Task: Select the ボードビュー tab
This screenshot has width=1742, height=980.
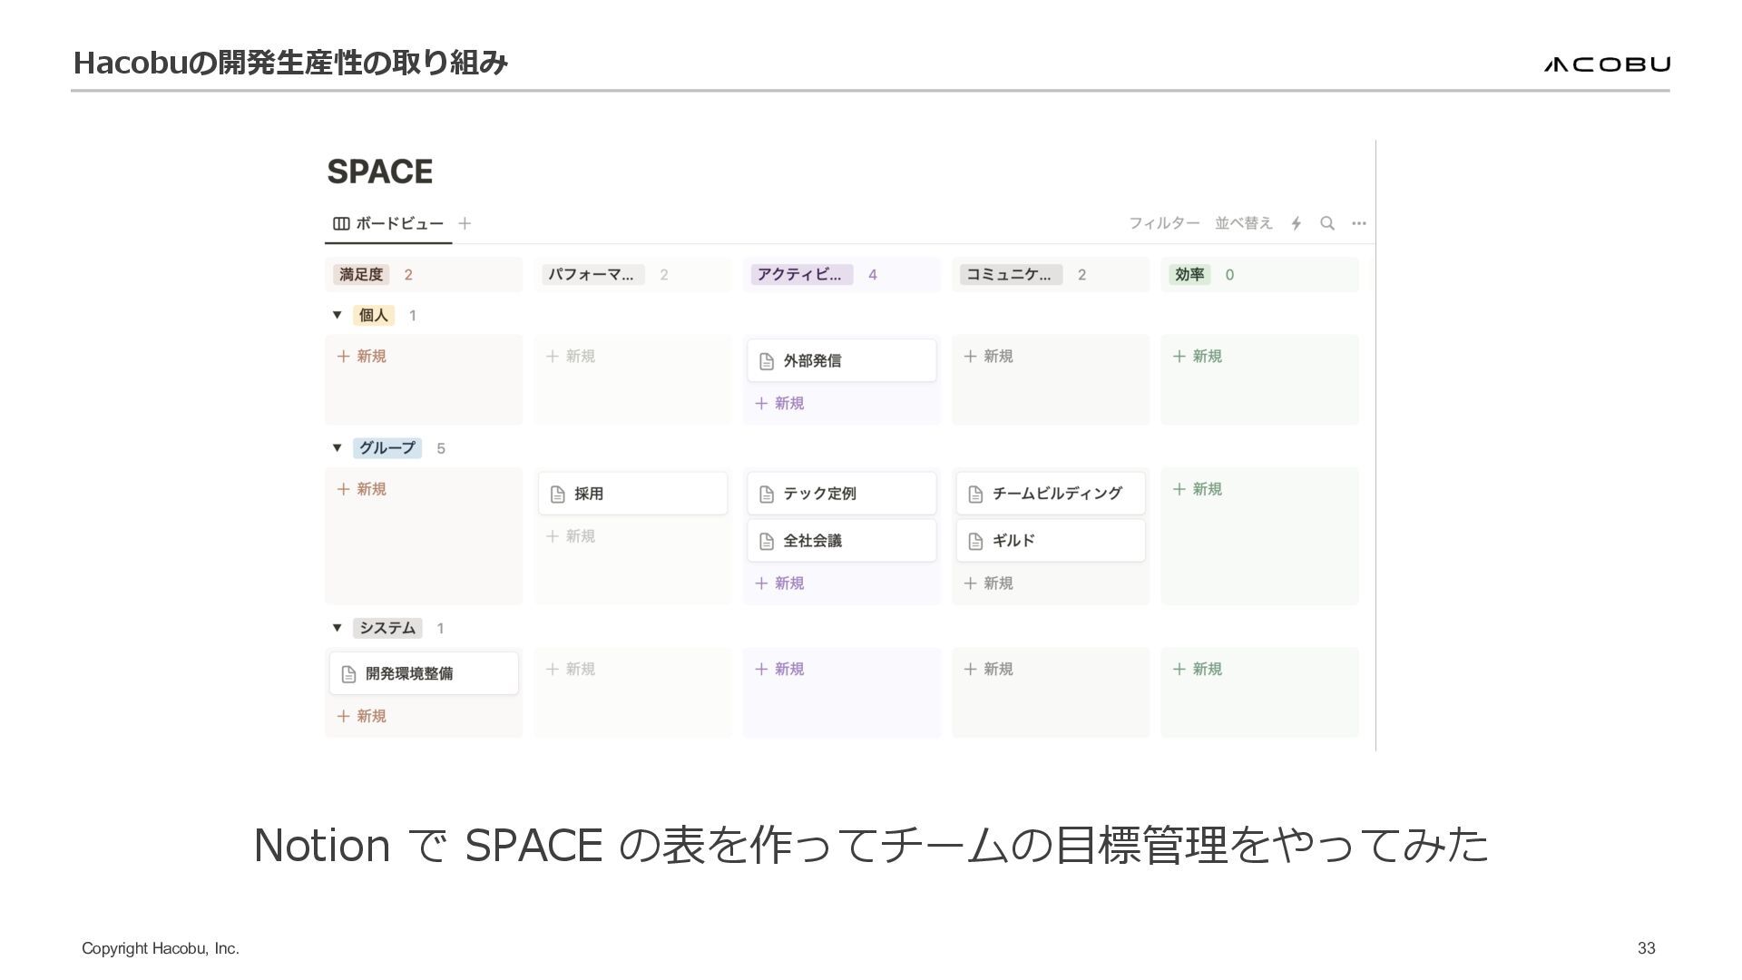Action: click(x=388, y=223)
